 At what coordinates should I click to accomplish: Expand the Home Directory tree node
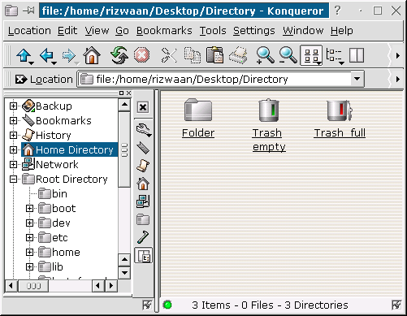(x=13, y=149)
